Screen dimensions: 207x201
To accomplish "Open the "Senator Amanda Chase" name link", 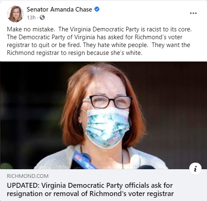I will 59,9.
